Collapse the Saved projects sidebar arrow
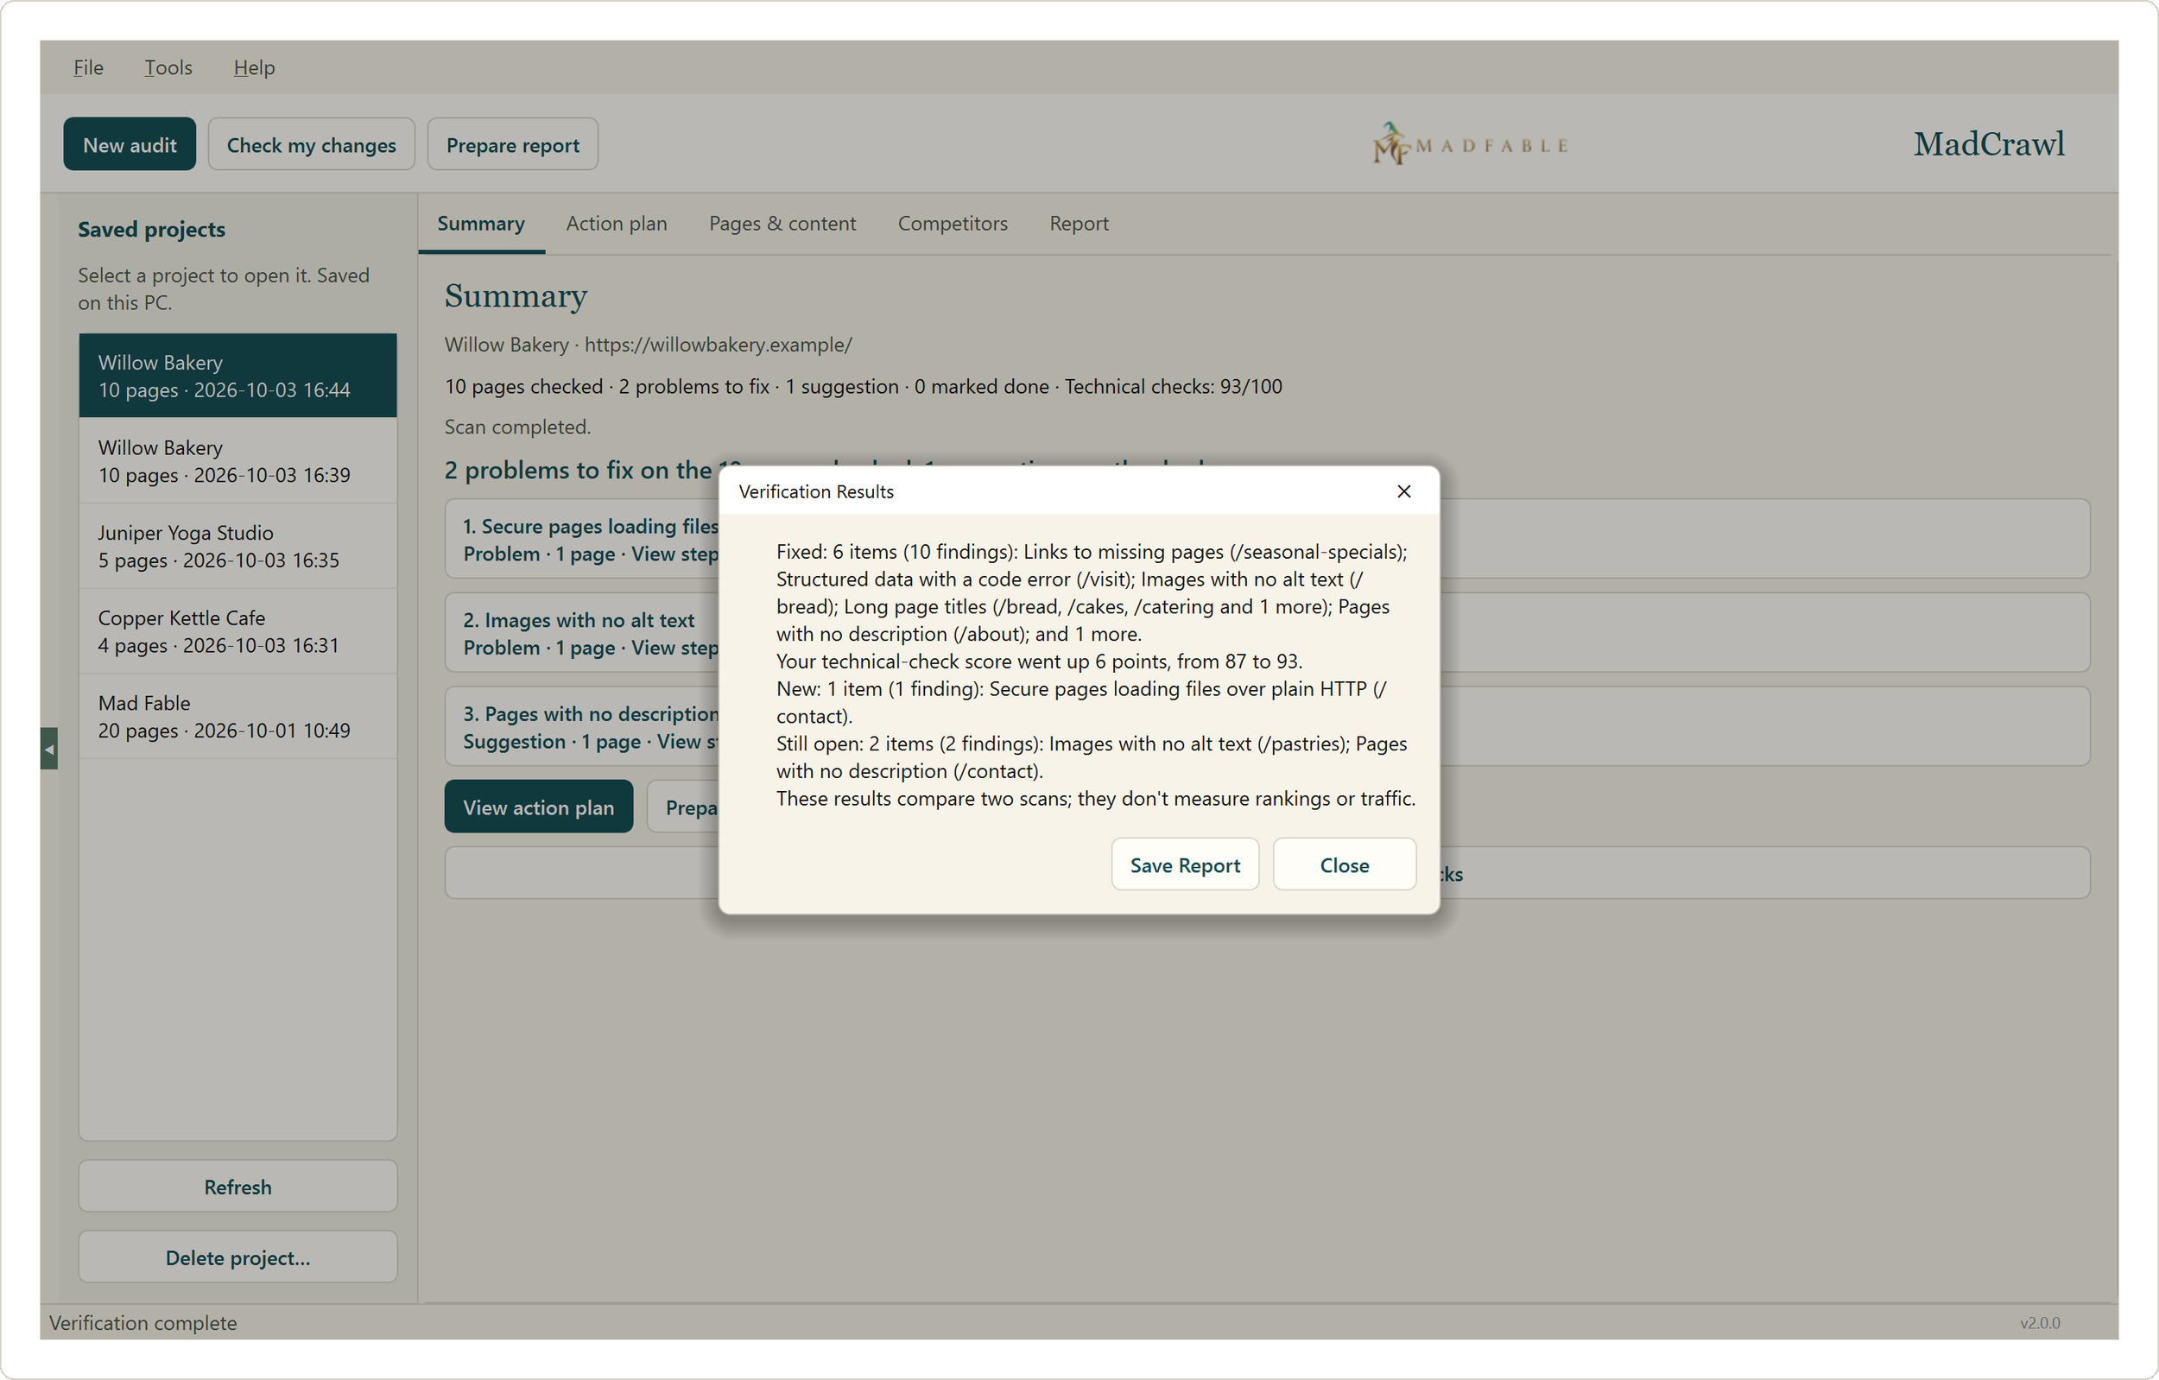 [x=49, y=749]
